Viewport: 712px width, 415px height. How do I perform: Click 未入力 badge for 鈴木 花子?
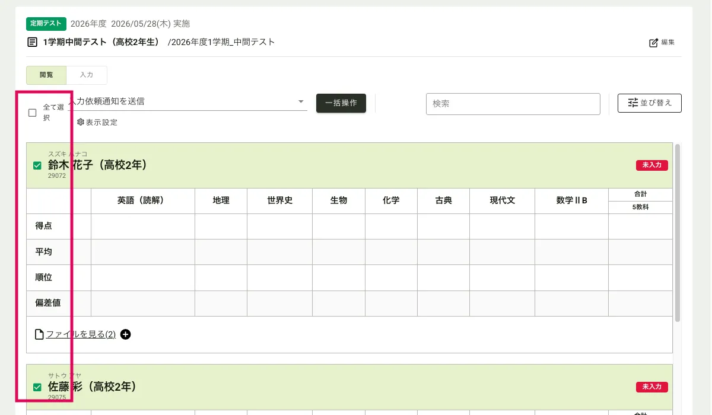[651, 165]
